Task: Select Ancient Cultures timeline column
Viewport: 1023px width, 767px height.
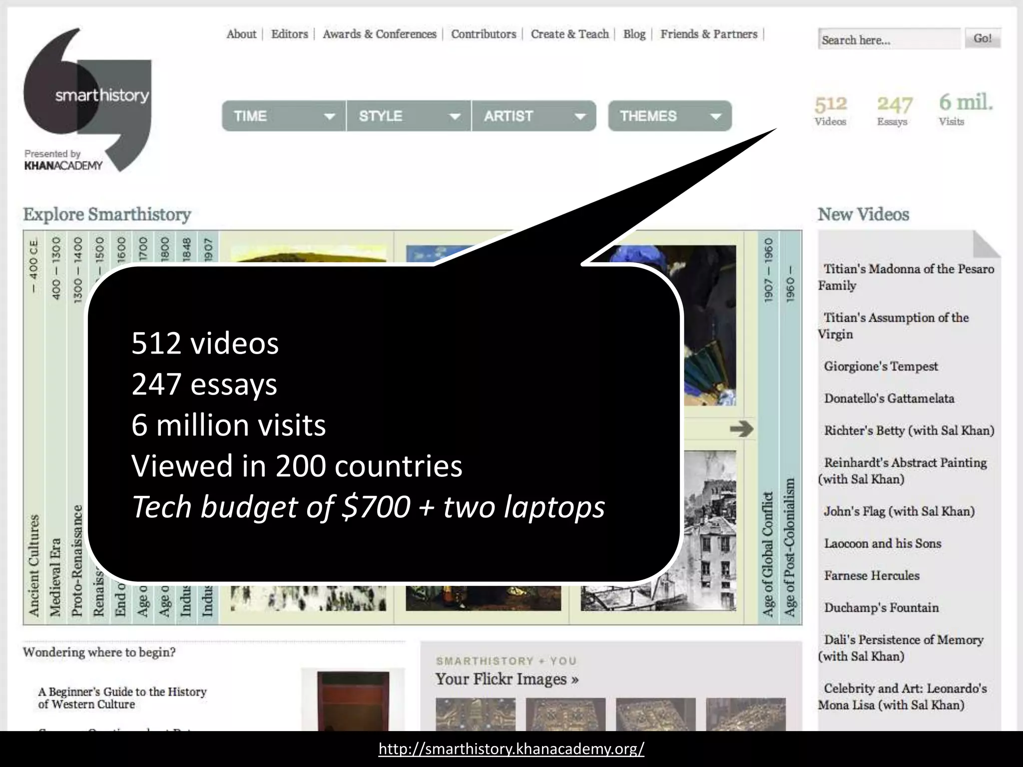Action: click(x=33, y=428)
